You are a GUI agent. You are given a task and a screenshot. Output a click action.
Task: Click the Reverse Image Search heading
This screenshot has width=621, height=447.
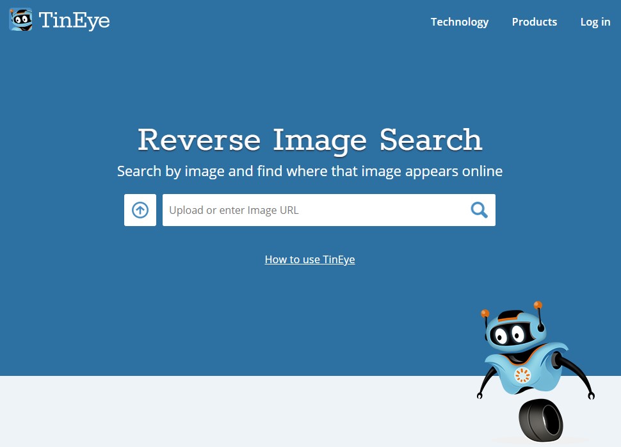click(x=310, y=140)
